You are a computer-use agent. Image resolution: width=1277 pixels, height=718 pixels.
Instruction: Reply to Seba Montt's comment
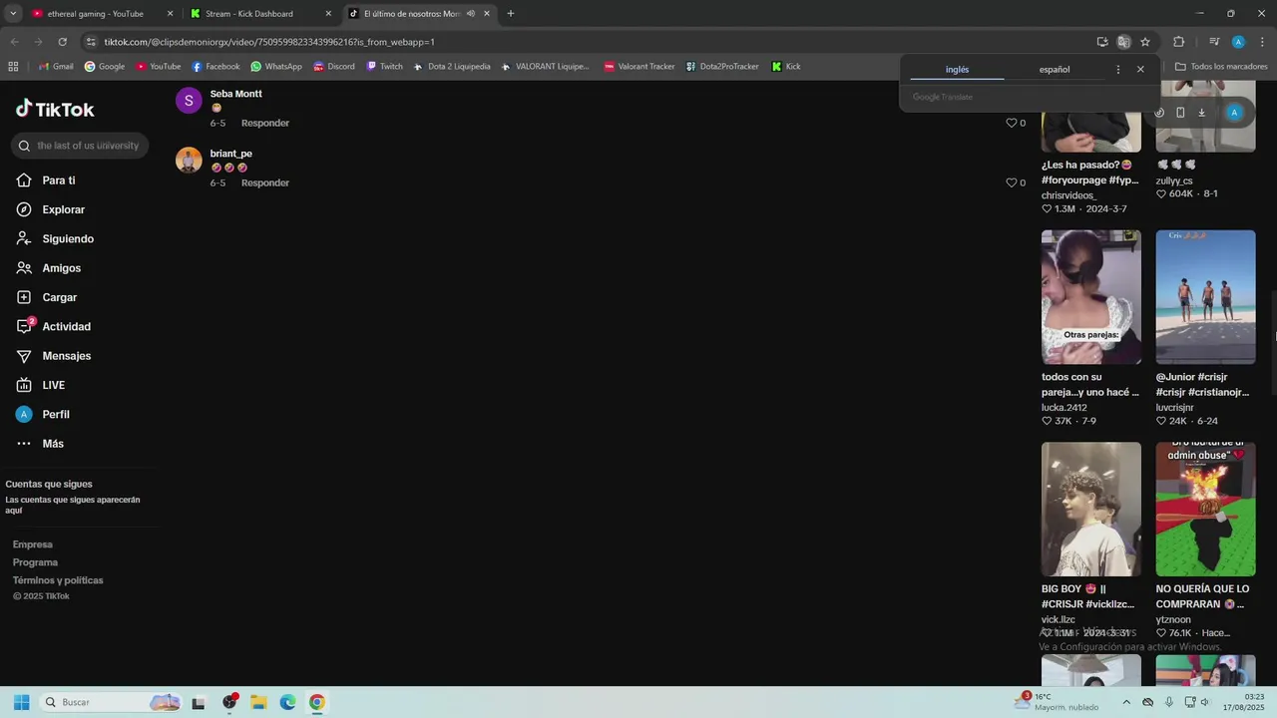click(x=265, y=123)
